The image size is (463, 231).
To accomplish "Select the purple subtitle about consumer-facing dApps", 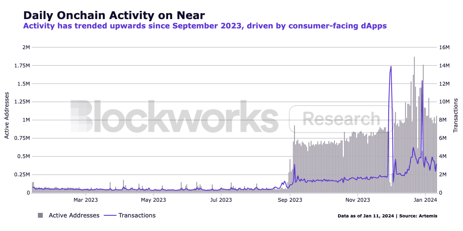I will (205, 26).
